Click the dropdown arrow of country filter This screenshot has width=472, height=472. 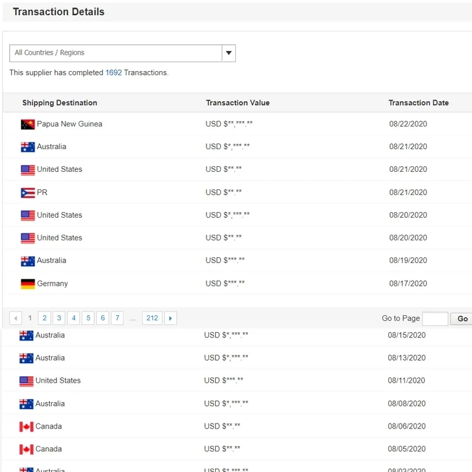click(x=229, y=53)
